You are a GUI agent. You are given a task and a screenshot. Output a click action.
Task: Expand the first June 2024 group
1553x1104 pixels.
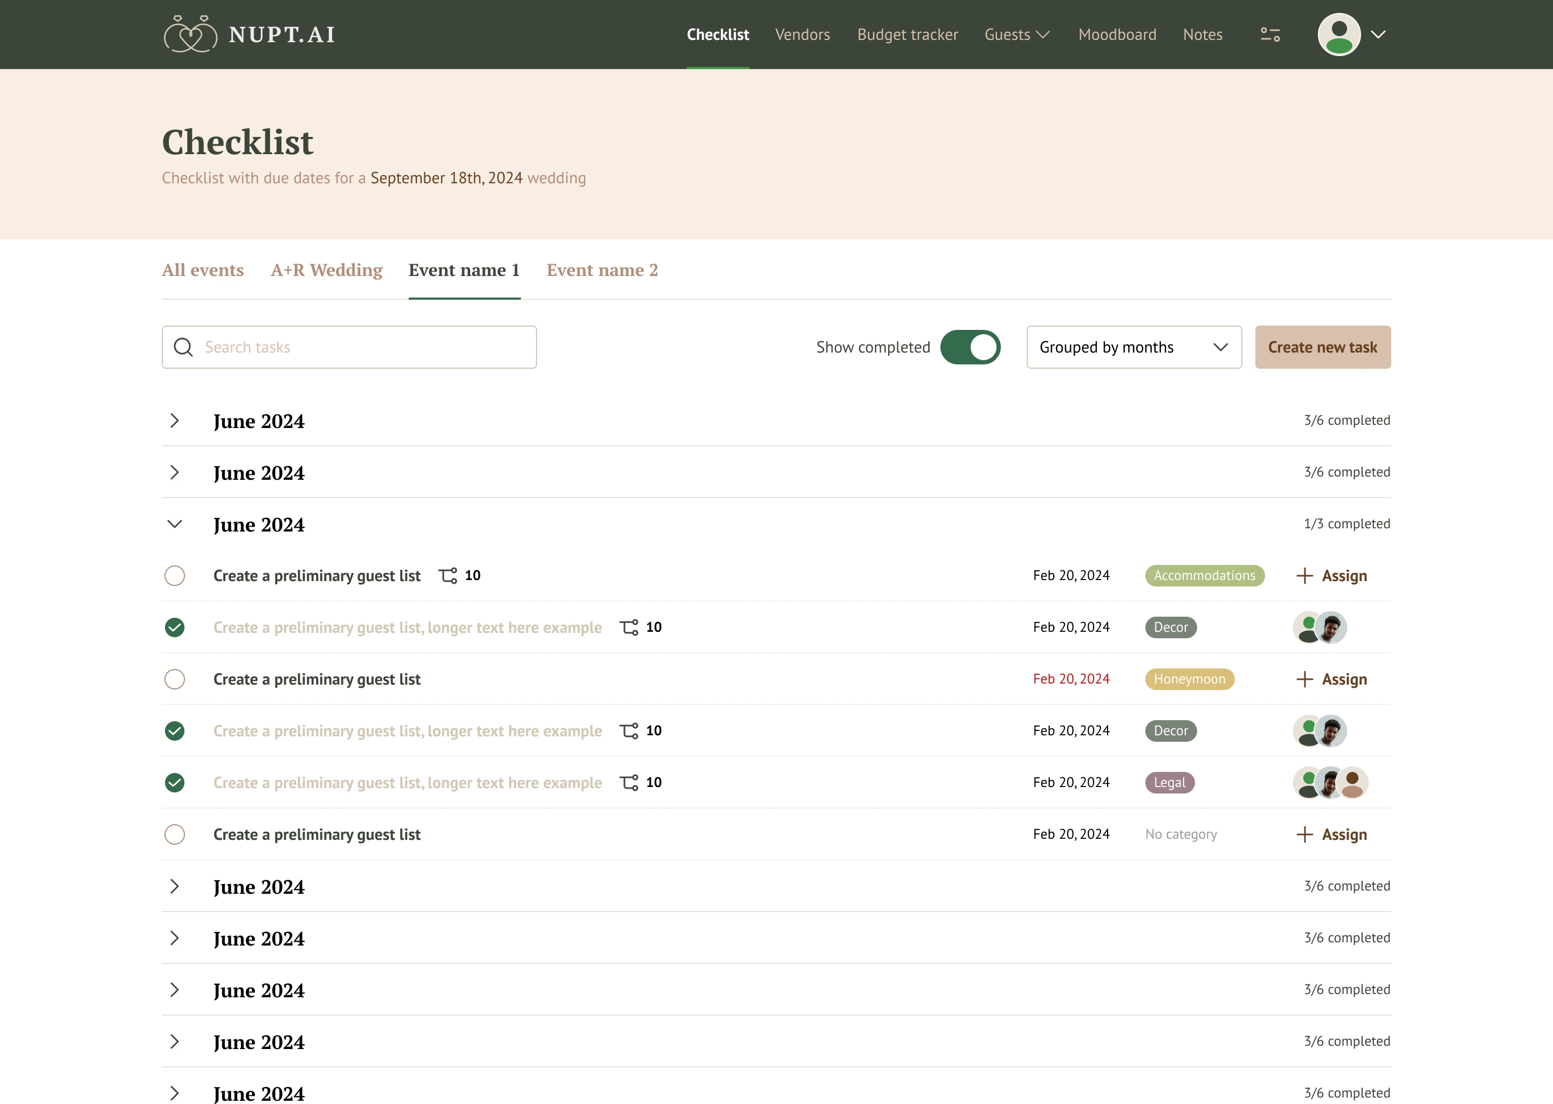point(175,421)
